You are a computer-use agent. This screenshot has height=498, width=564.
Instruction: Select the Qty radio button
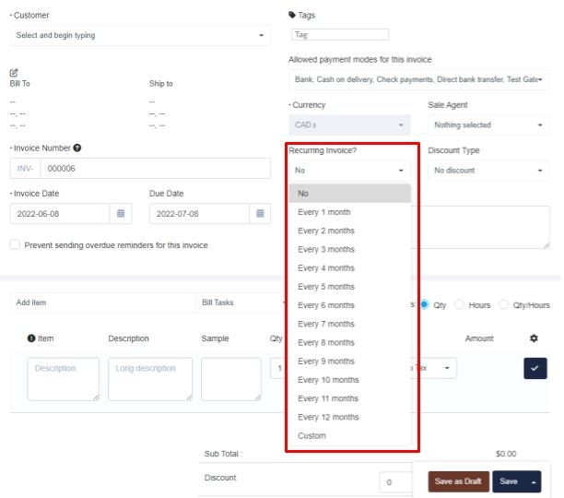[425, 304]
